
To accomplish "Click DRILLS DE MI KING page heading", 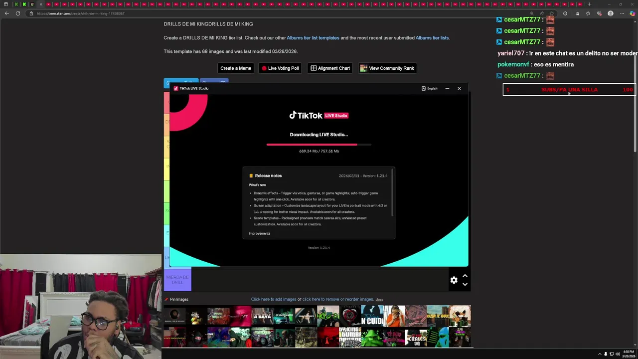I will [208, 24].
